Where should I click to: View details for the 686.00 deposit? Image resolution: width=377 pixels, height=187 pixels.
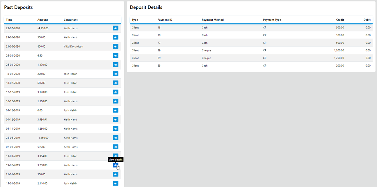[x=115, y=83]
